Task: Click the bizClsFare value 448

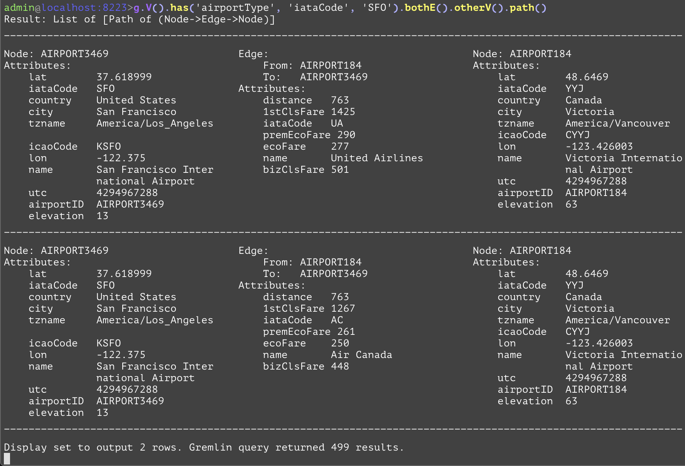Action: (340, 366)
